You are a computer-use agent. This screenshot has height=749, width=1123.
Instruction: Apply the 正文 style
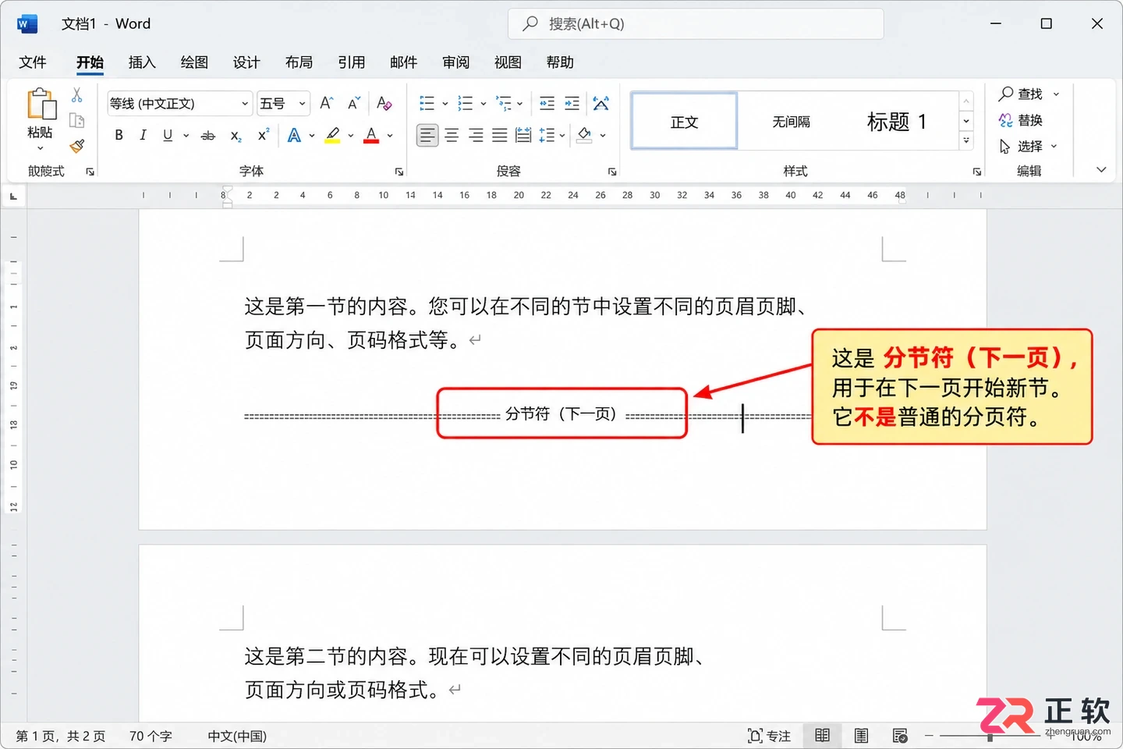(684, 121)
